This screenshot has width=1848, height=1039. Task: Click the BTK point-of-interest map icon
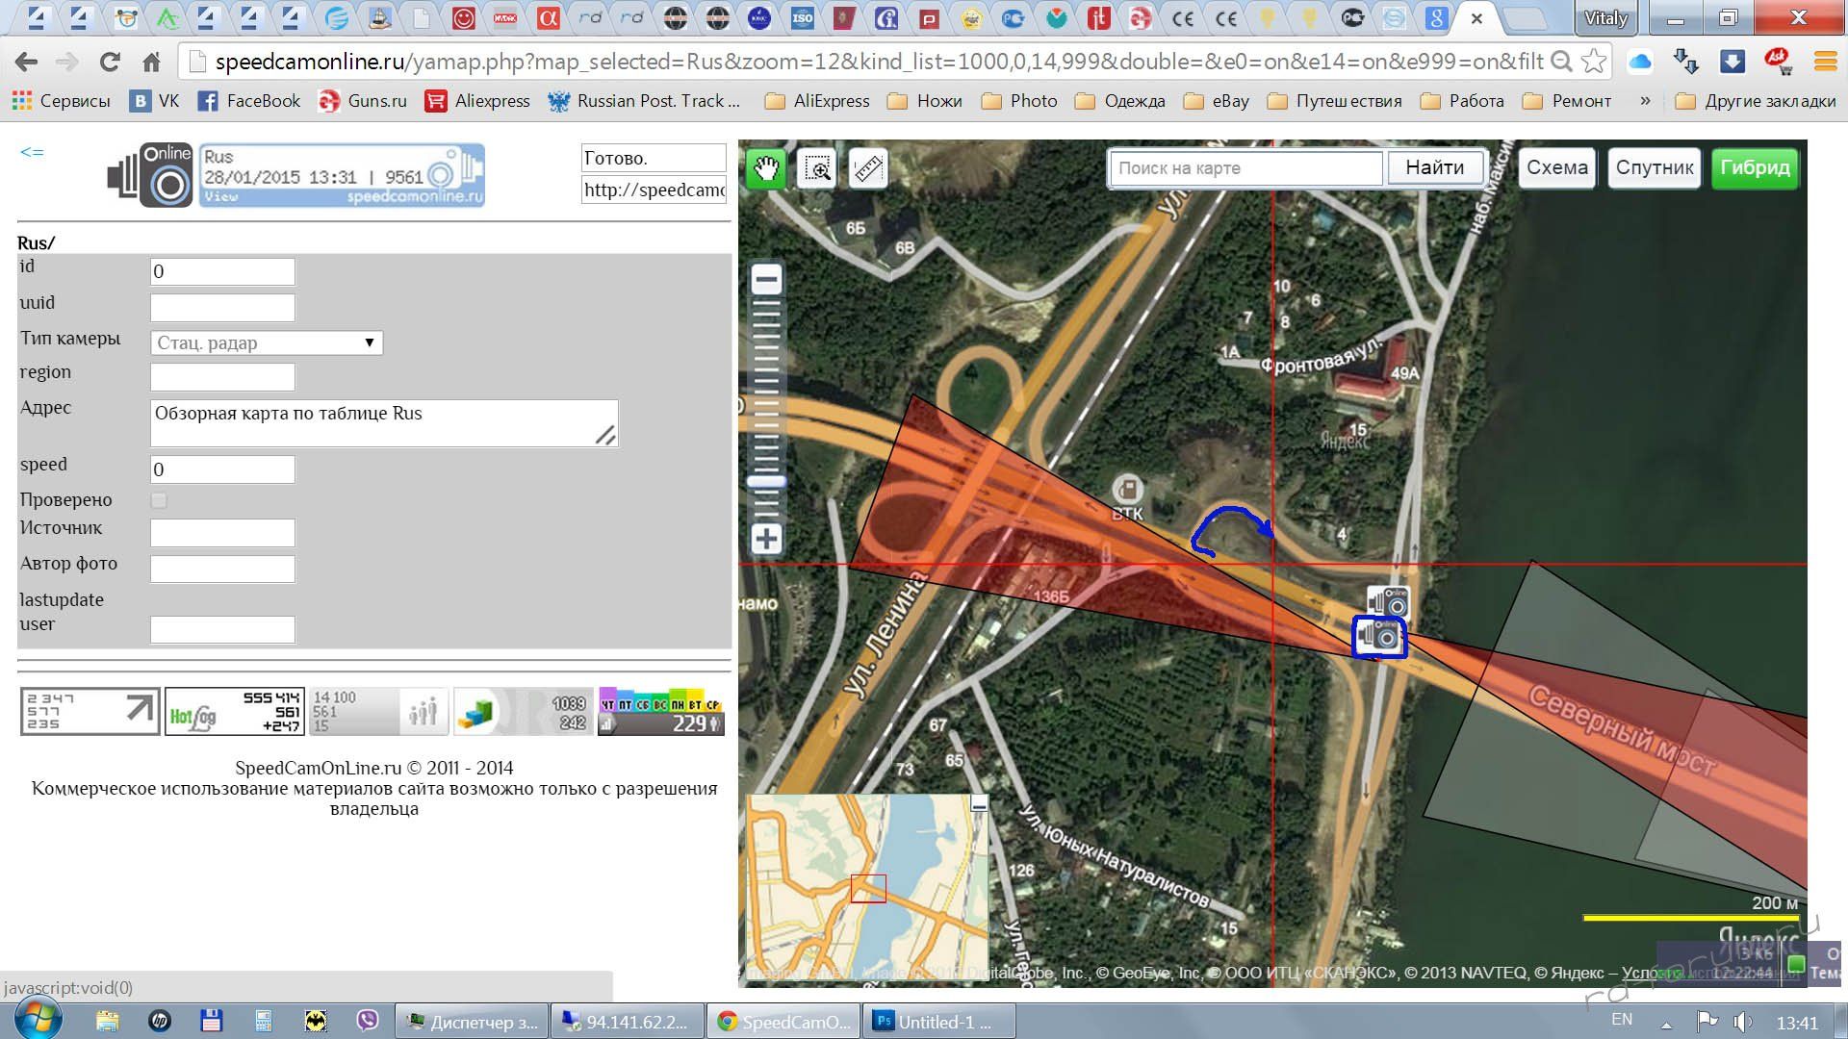[1127, 490]
